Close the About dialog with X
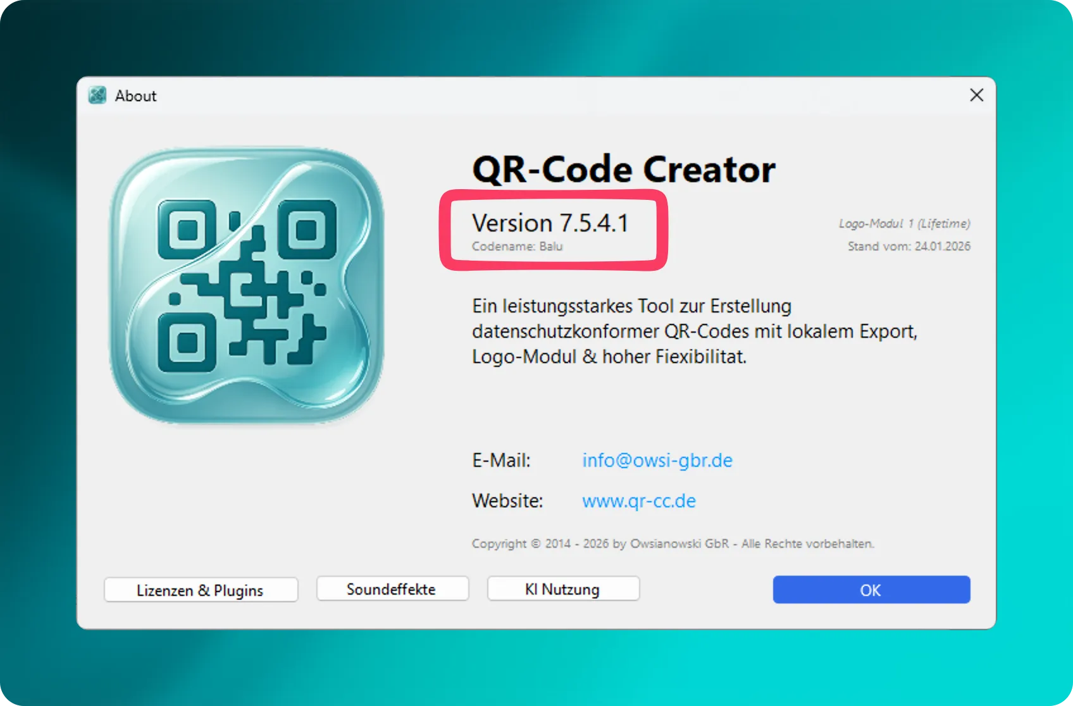This screenshot has width=1073, height=706. click(x=976, y=96)
